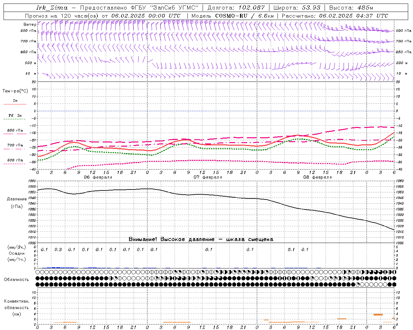The height and width of the screenshot is (330, 413).
Task: Click the '500 м' wind level label on left
Action: click(x=31, y=63)
